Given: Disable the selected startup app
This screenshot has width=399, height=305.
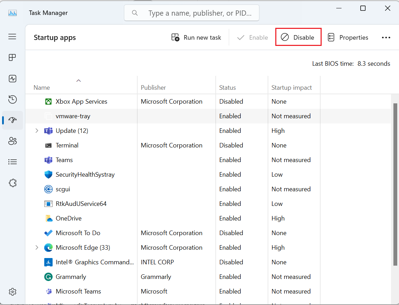Looking at the screenshot, I should point(298,37).
